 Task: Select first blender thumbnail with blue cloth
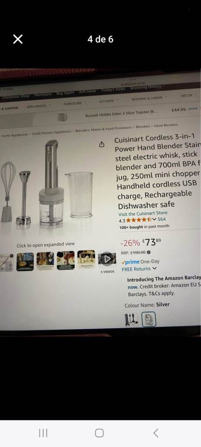(25, 261)
